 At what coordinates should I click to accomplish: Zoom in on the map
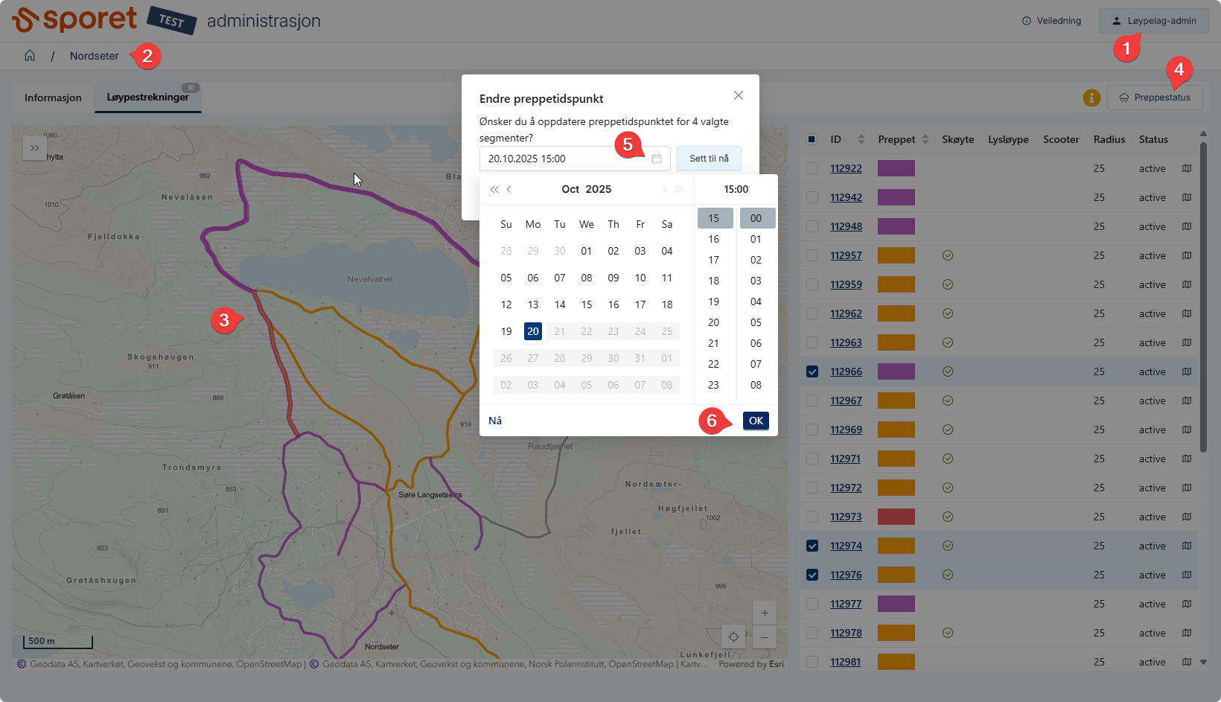tap(765, 613)
